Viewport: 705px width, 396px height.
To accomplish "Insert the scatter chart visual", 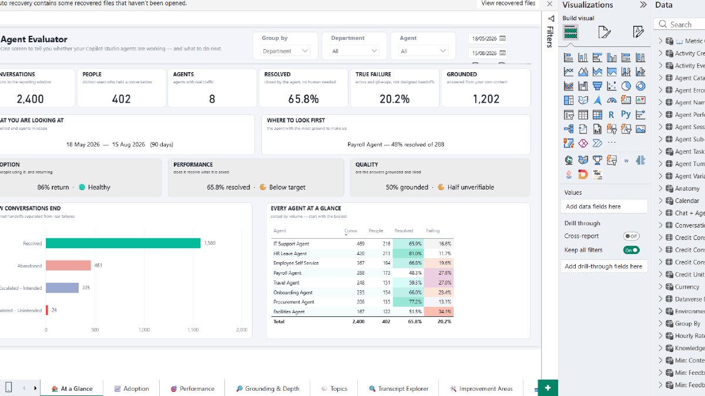I will 612,86.
